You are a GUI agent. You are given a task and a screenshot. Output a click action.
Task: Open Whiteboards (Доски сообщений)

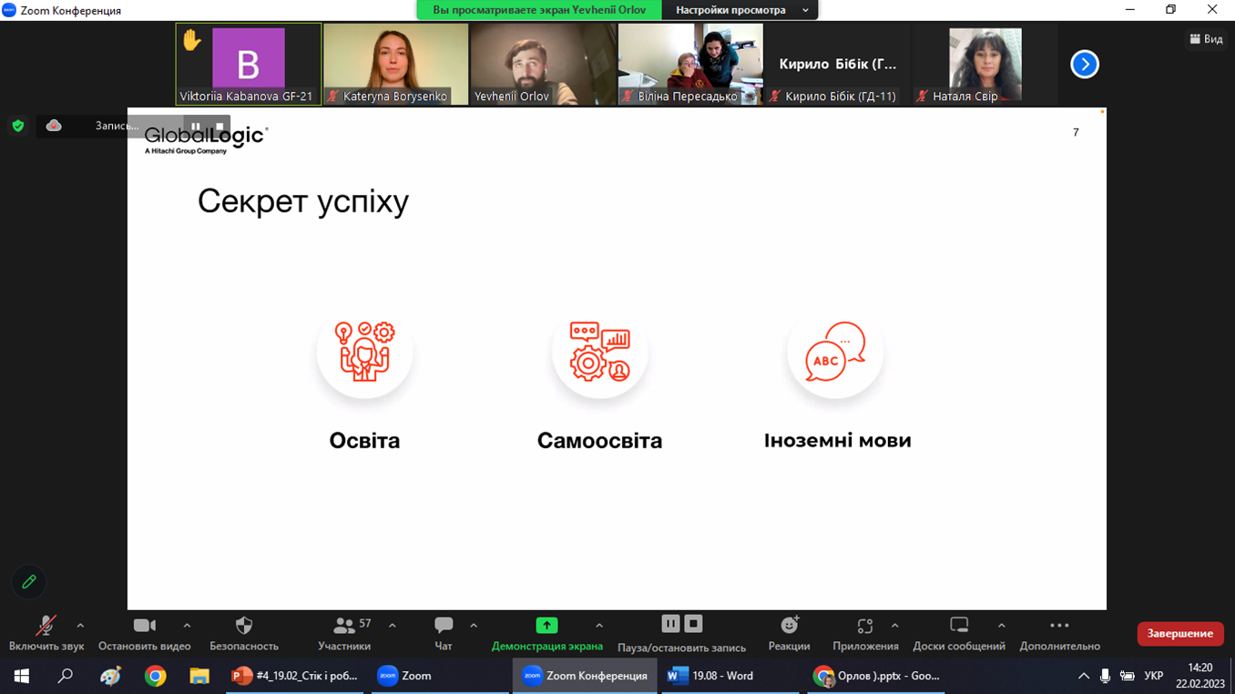click(958, 627)
